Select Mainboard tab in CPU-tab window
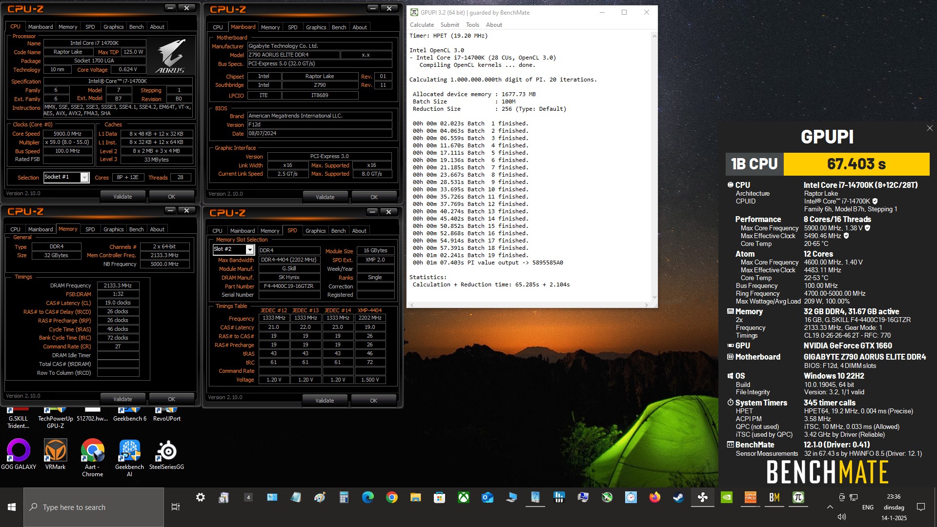The width and height of the screenshot is (937, 527). click(x=41, y=27)
